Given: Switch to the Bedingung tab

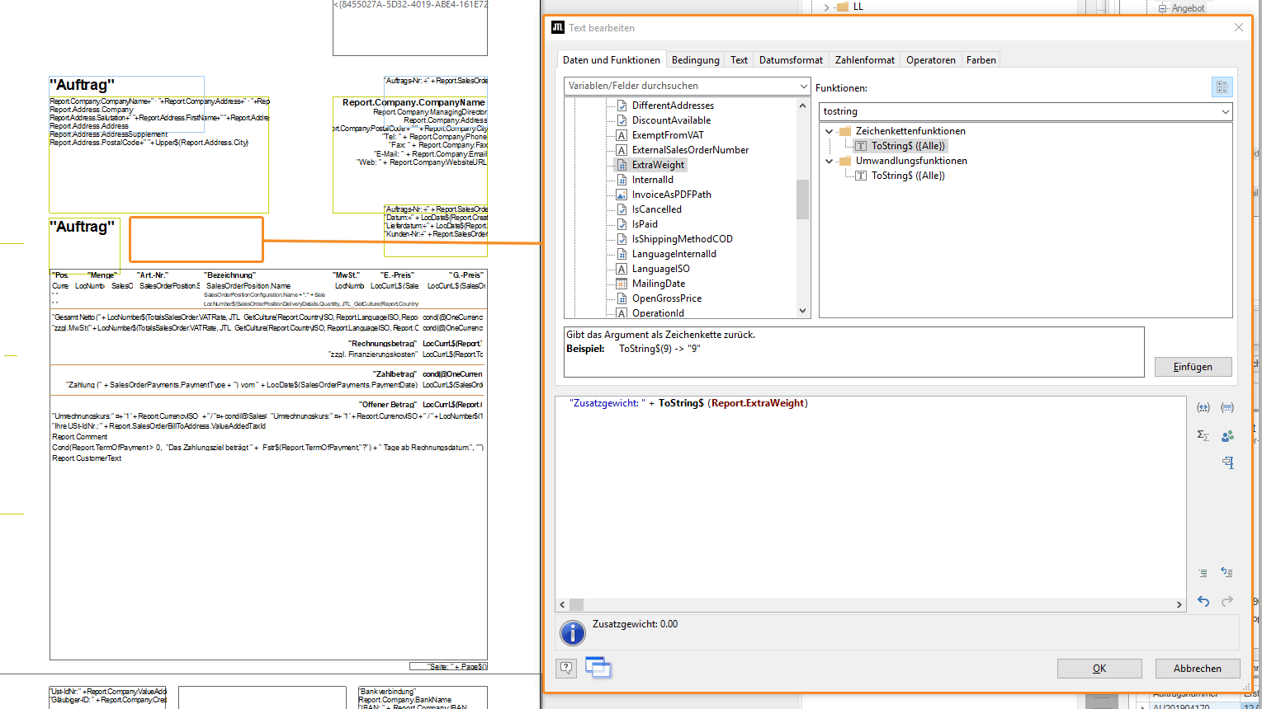Looking at the screenshot, I should (695, 60).
